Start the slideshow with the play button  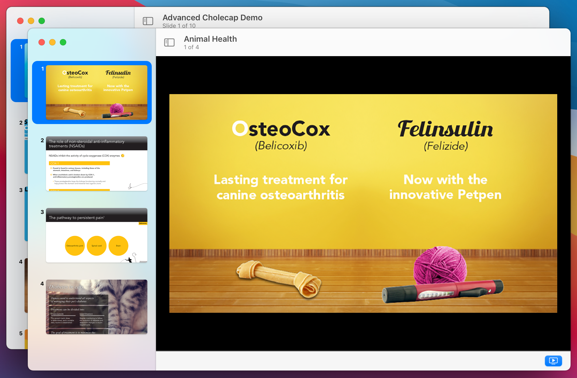[x=553, y=361]
